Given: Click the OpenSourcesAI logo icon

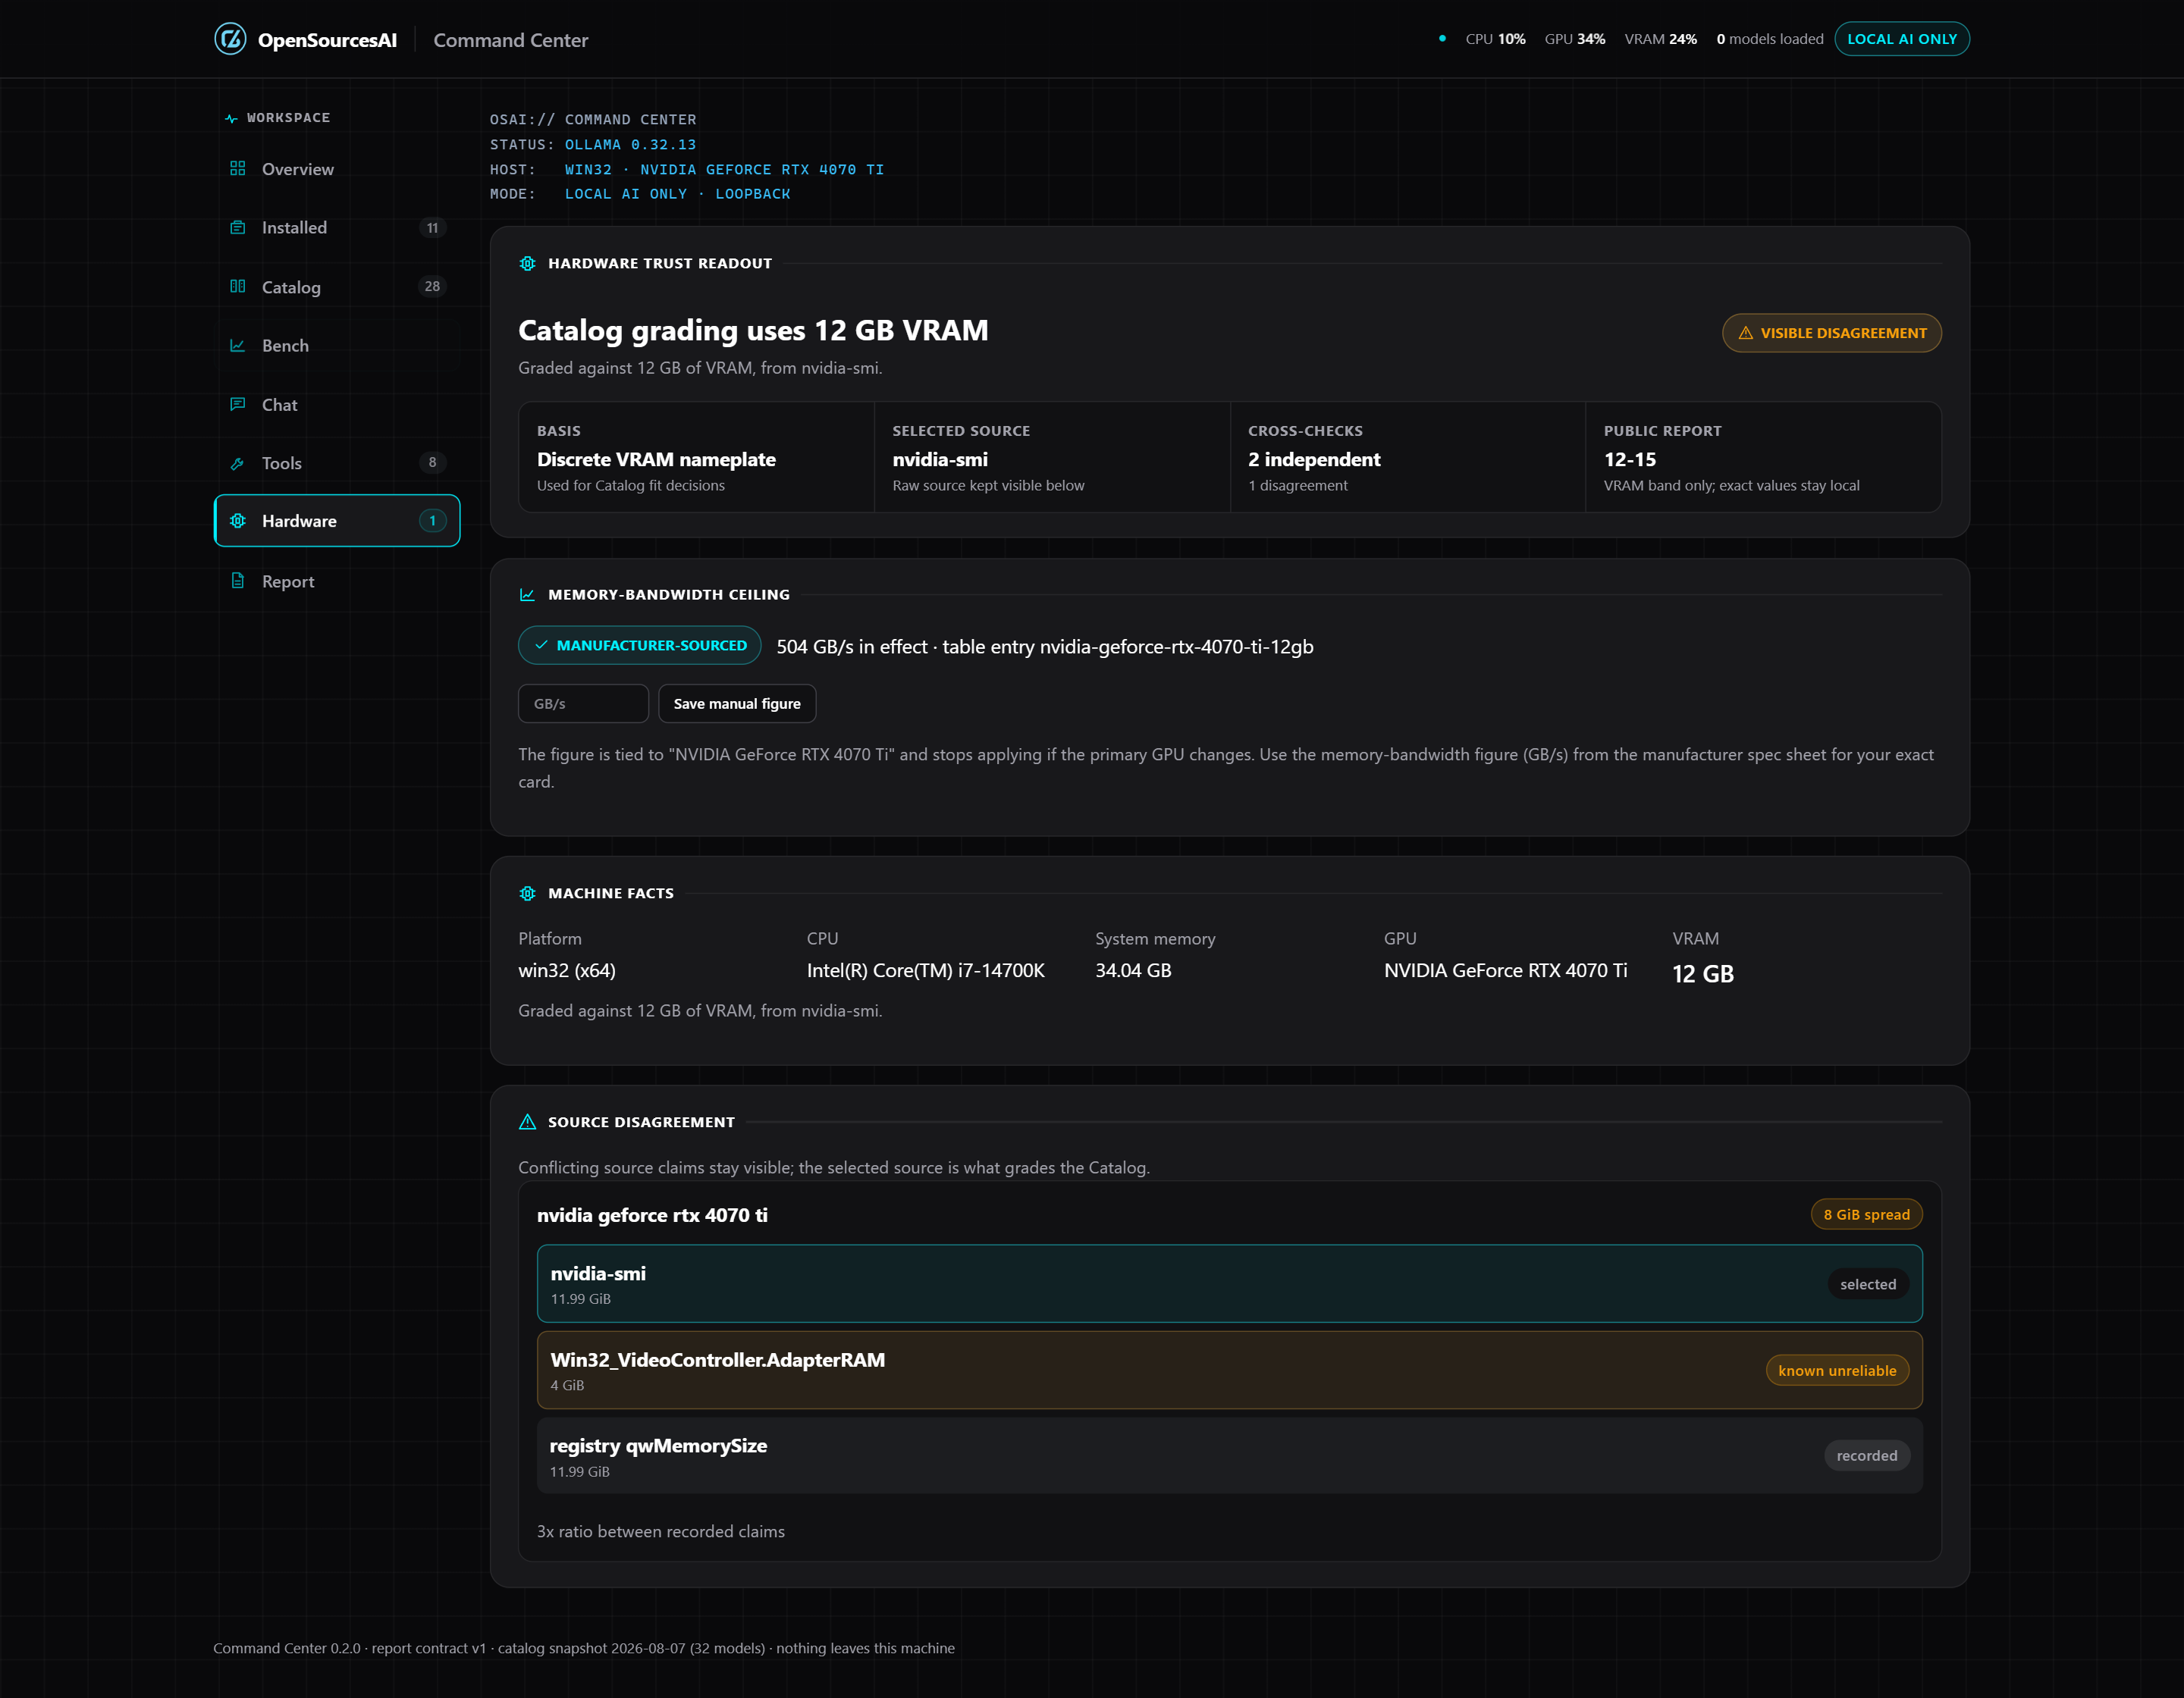Looking at the screenshot, I should coord(230,39).
